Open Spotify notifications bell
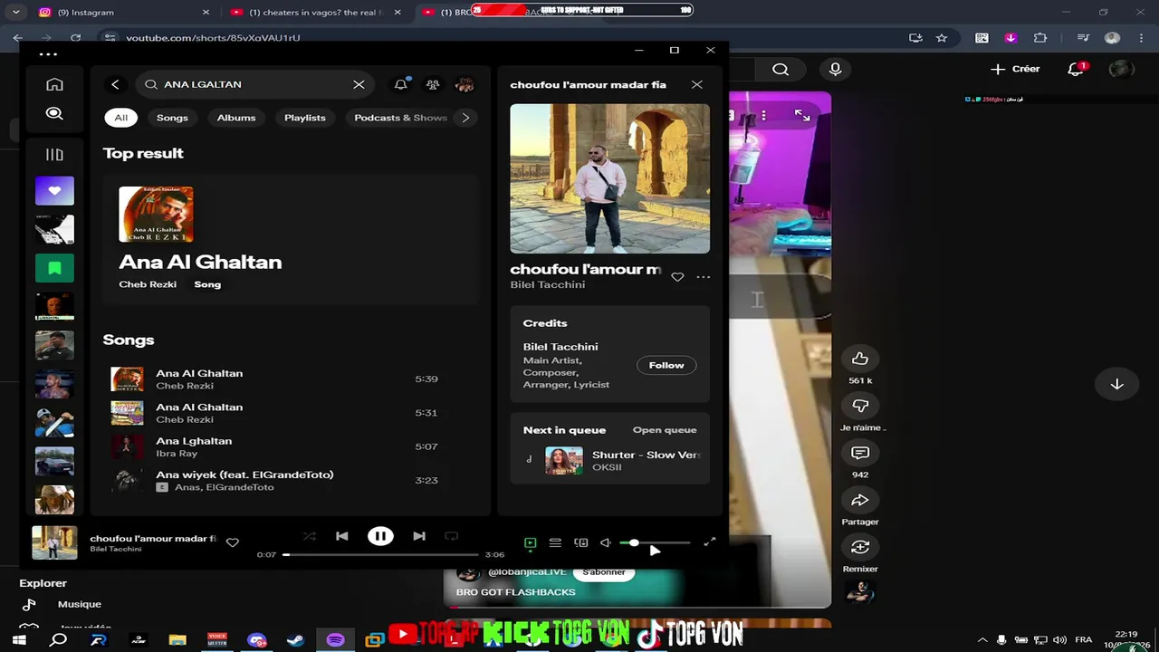The image size is (1159, 652). tap(400, 84)
